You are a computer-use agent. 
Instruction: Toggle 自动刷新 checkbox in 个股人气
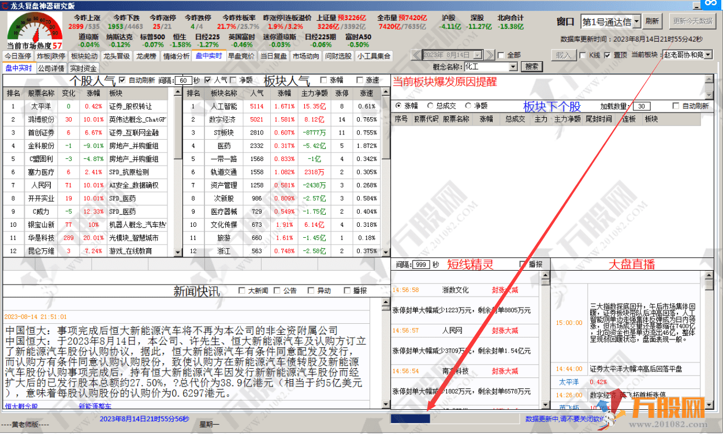tap(122, 80)
